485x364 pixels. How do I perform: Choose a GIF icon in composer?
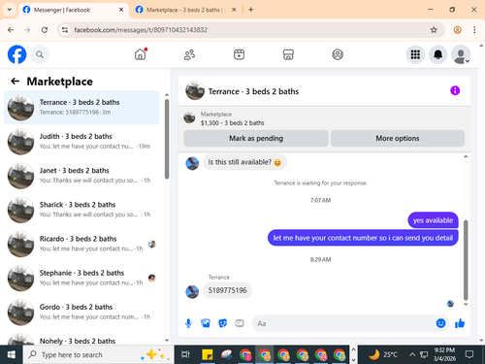240,323
